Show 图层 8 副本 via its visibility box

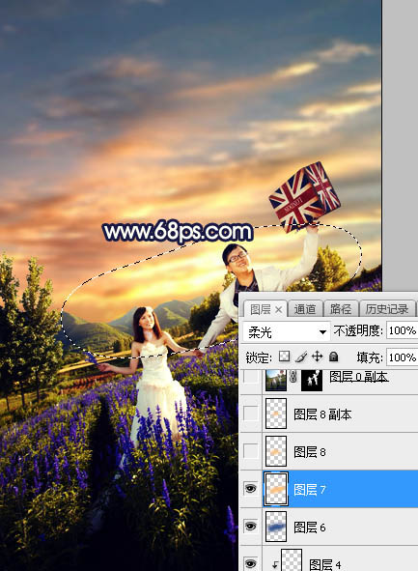coord(251,414)
